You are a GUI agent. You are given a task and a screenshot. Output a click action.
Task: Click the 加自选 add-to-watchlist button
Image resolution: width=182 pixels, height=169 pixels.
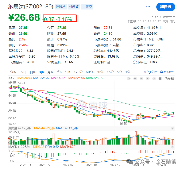[x=166, y=7]
